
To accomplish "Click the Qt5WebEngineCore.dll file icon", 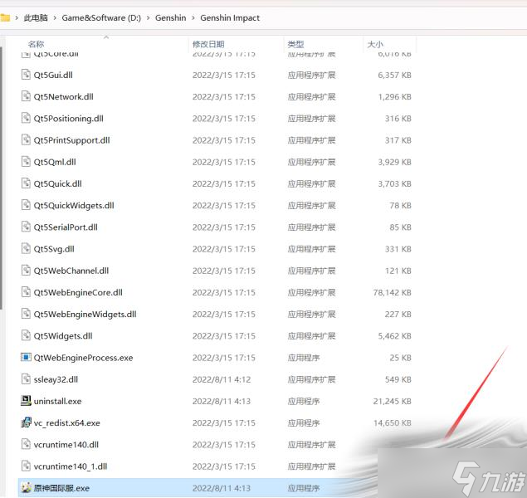I will pyautogui.click(x=26, y=292).
